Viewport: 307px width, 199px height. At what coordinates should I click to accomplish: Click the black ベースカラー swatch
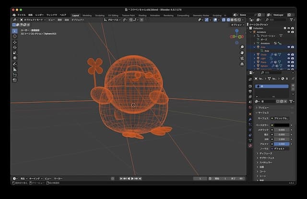coord(282,125)
